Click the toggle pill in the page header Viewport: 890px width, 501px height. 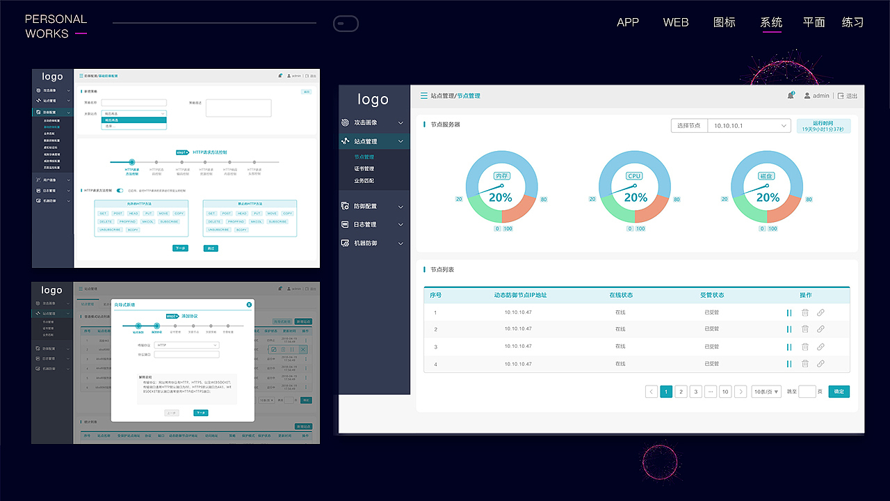pos(346,24)
